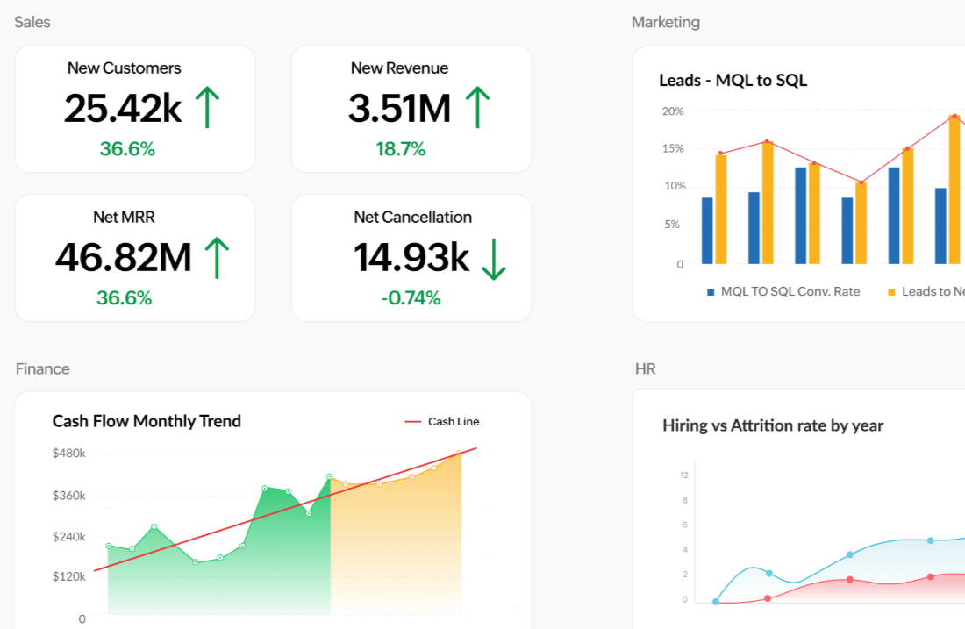Select the HR section heading
Screen dimensions: 965x629
[x=646, y=368]
